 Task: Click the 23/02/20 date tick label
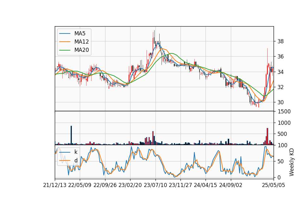(x=130, y=185)
